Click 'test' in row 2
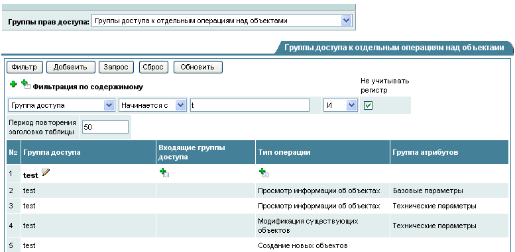 click(29, 190)
